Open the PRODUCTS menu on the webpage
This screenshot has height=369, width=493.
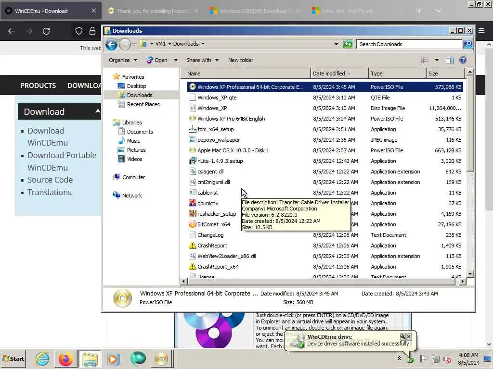point(38,86)
